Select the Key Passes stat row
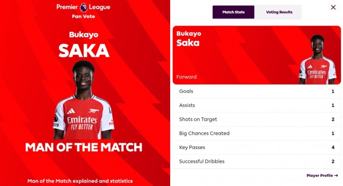 (257, 148)
